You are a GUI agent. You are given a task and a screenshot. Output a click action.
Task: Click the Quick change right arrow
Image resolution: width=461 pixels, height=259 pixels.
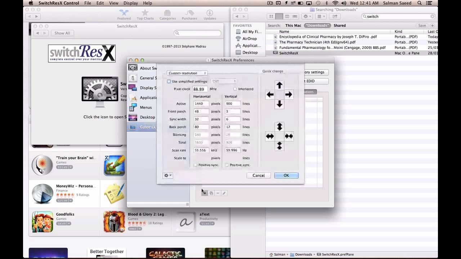point(289,95)
